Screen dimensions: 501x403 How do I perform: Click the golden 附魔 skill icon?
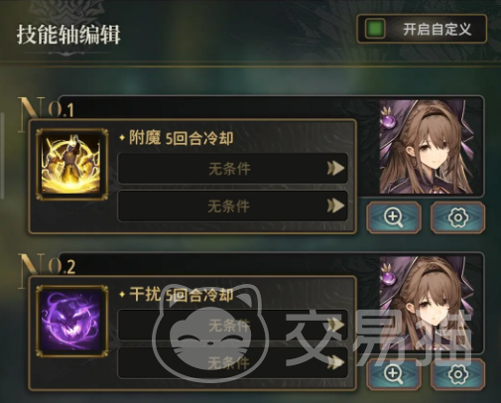click(71, 165)
